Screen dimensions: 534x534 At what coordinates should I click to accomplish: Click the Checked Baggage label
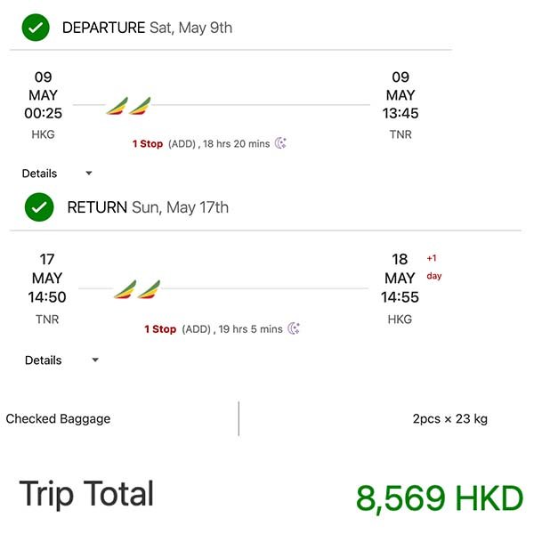point(58,418)
